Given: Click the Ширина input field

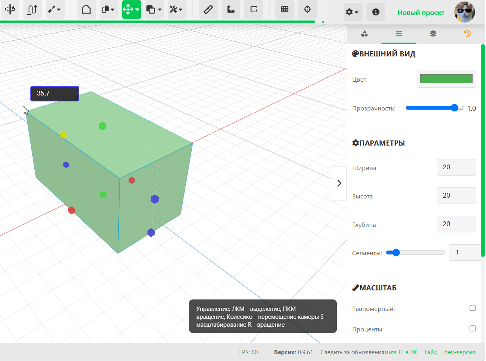Looking at the screenshot, I should tap(456, 167).
